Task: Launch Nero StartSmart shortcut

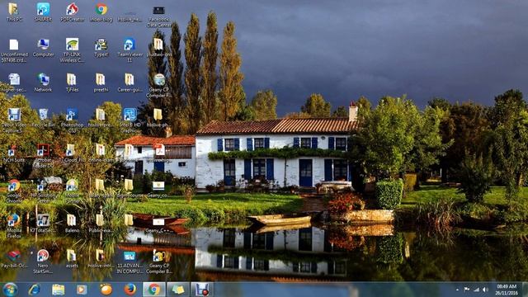Action: [x=43, y=262]
